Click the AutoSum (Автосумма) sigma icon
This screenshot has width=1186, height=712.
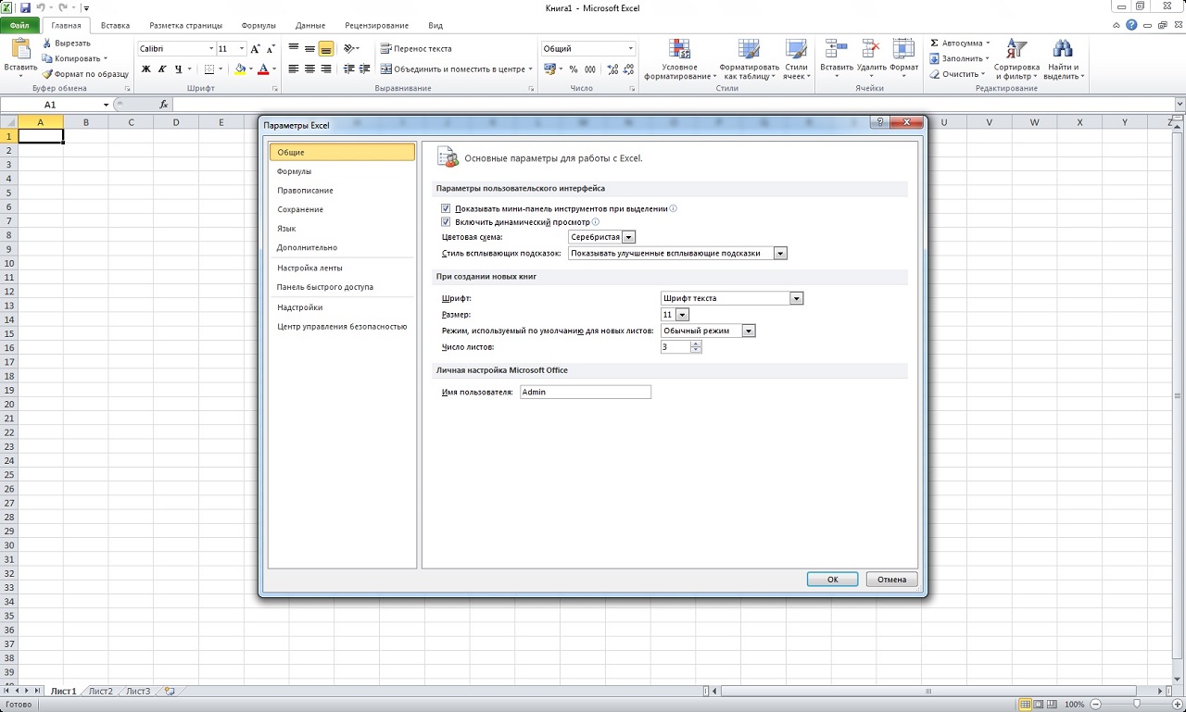coord(935,44)
